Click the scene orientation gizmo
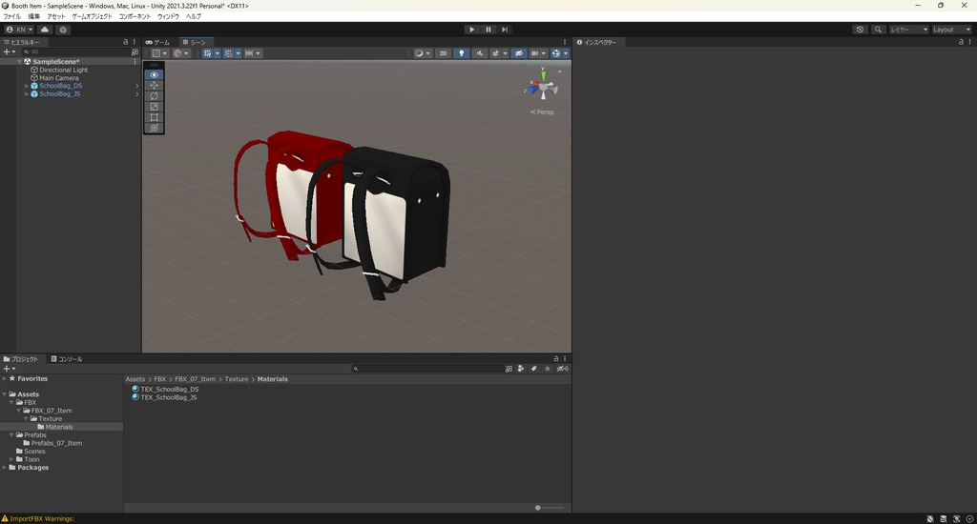This screenshot has height=524, width=977. pos(542,88)
